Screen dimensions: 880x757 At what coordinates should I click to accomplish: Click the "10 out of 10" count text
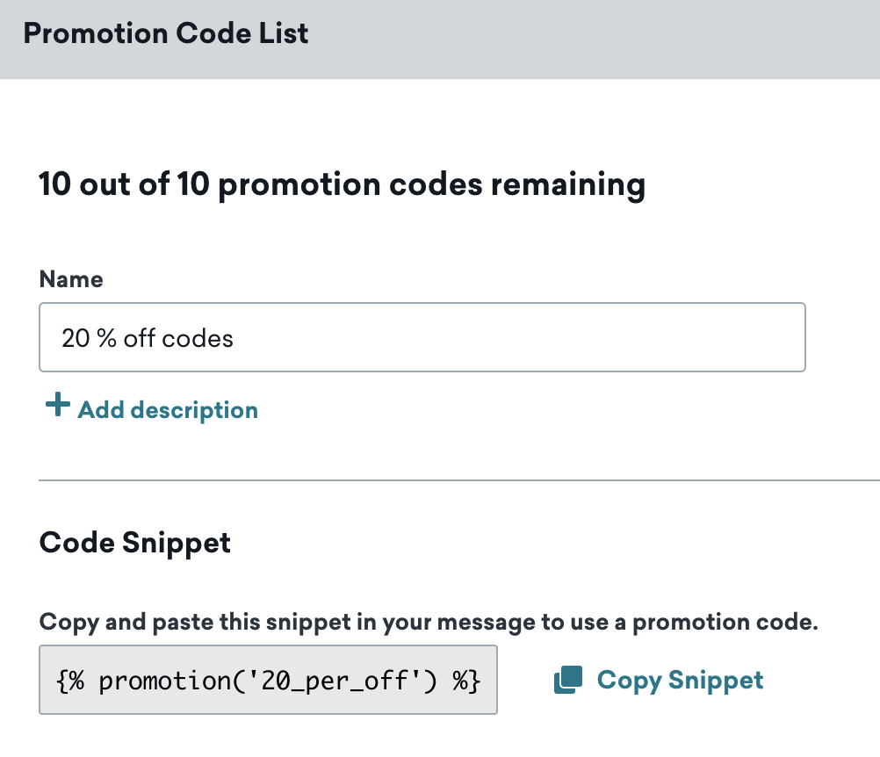click(123, 185)
